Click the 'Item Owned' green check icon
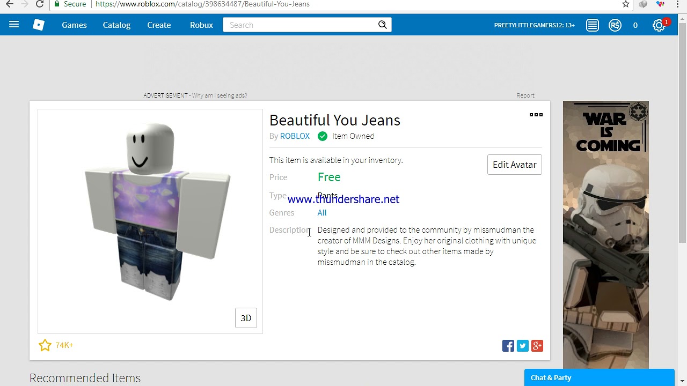The image size is (687, 386). pyautogui.click(x=323, y=136)
